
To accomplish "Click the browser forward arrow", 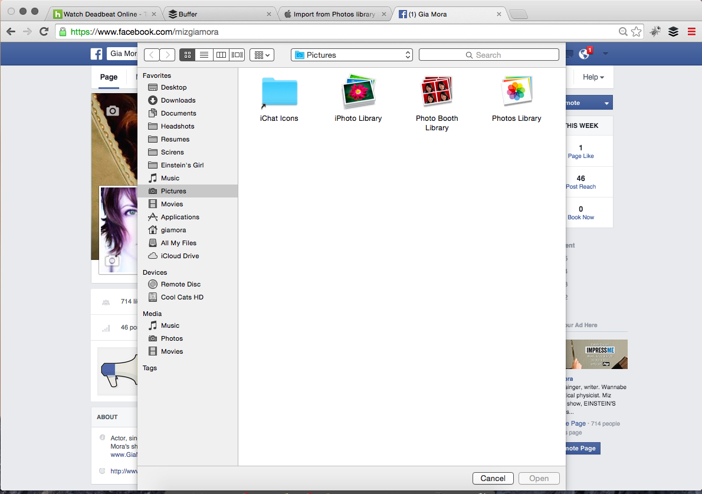I will (27, 32).
